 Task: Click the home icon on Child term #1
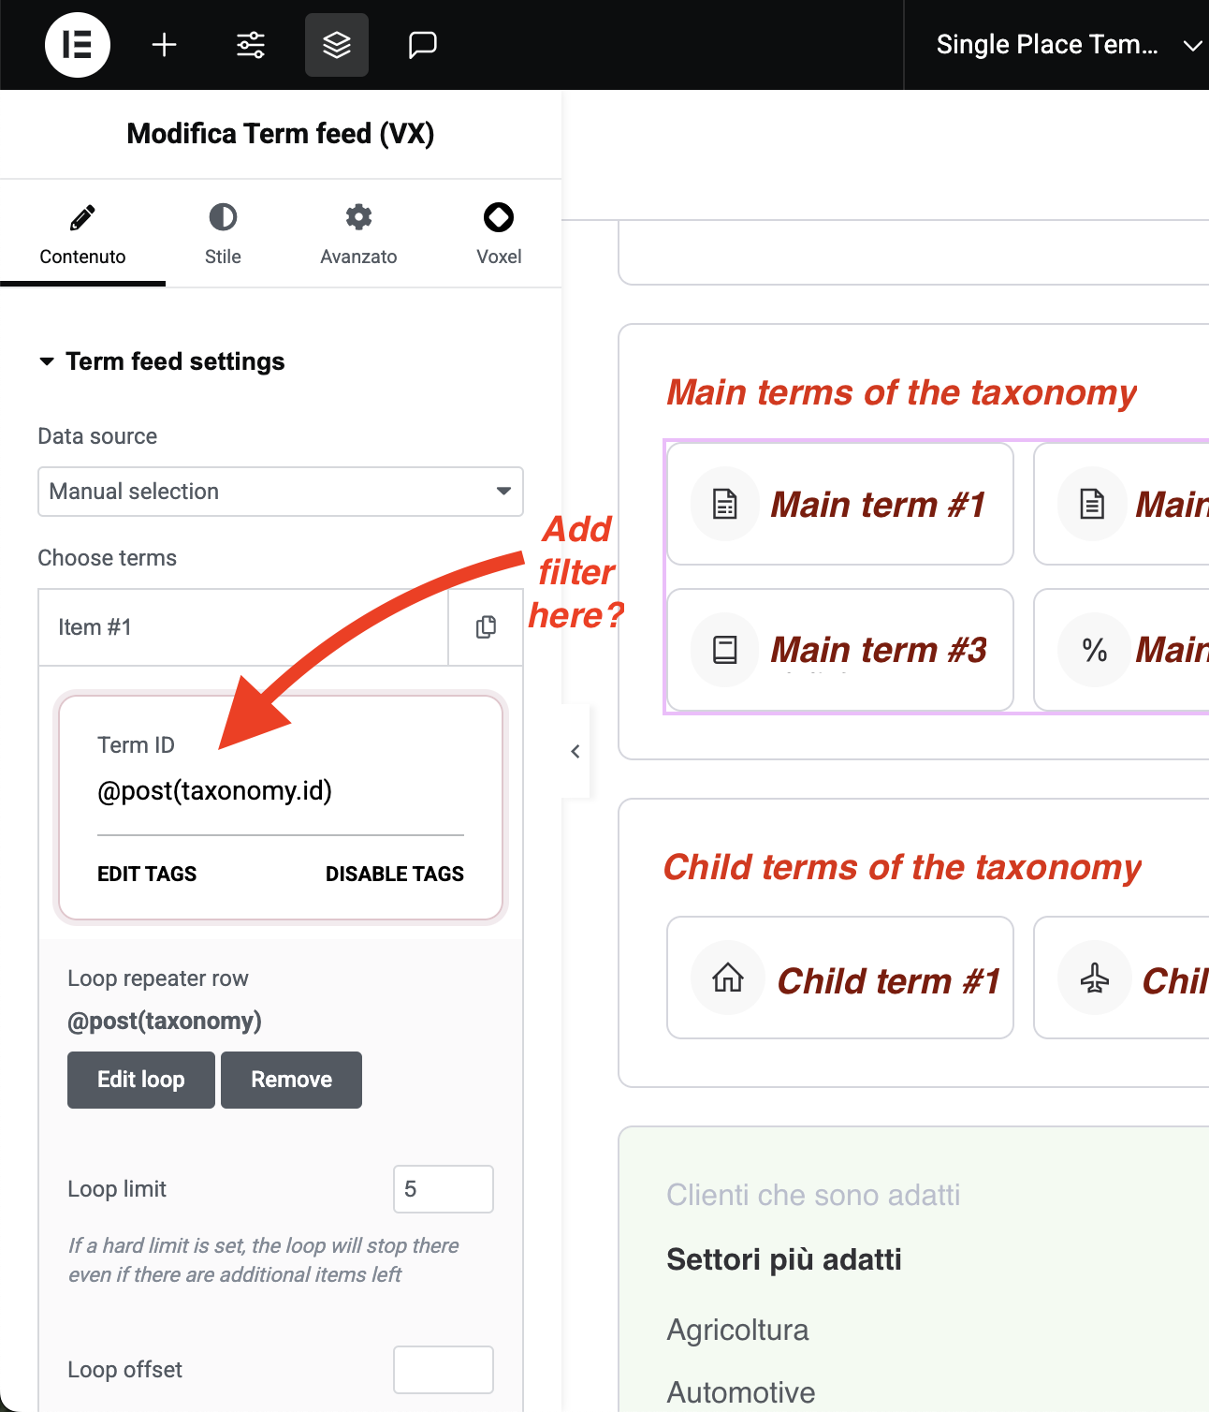[726, 978]
